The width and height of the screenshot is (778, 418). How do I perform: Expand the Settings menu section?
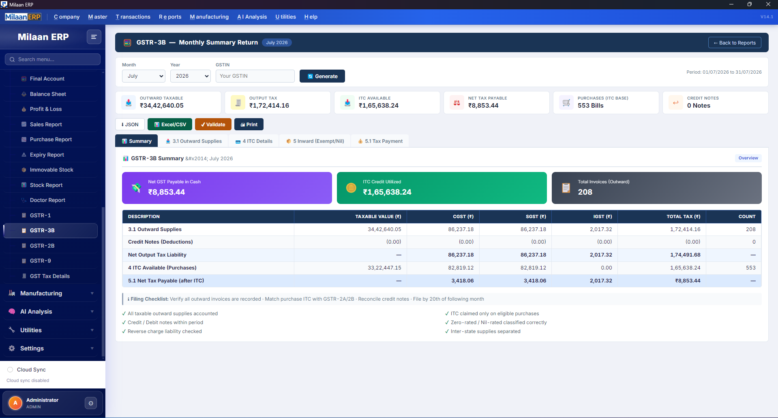51,348
